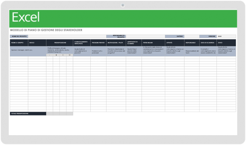Select the 'Perché lo stakeholder è investito' cell
The height and width of the screenshot is (145, 246).
click(x=116, y=51)
